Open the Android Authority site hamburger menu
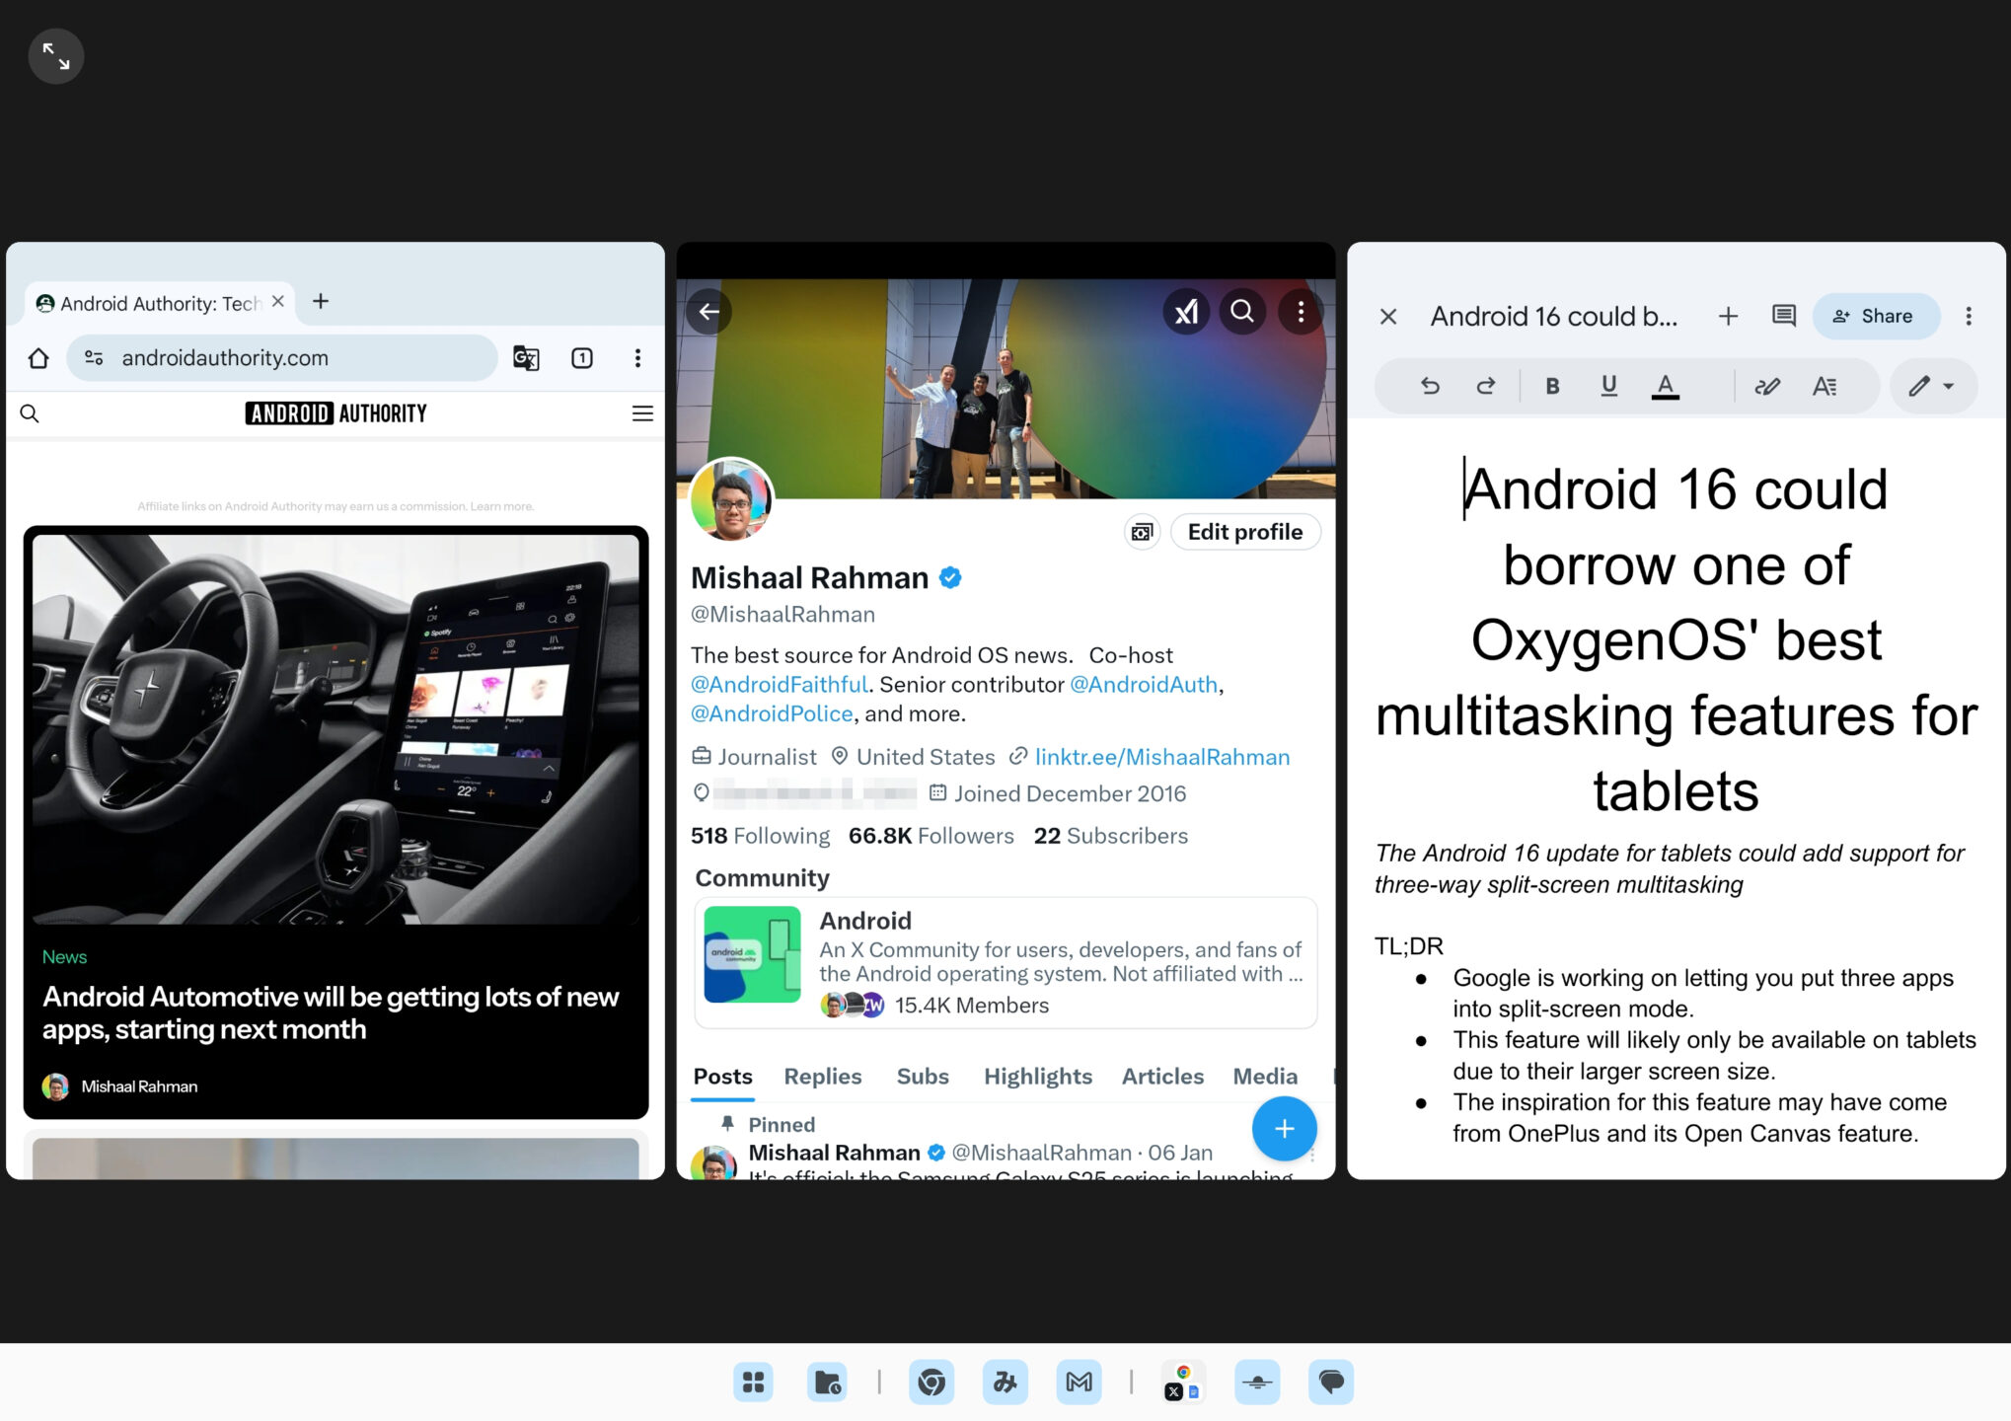The height and width of the screenshot is (1421, 2011). click(643, 413)
